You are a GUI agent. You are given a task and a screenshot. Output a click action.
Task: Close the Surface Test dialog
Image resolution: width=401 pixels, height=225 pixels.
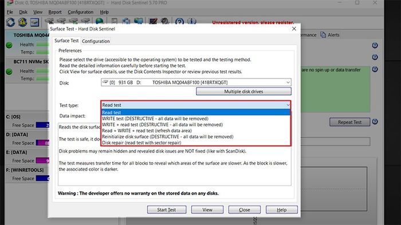pyautogui.click(x=294, y=29)
